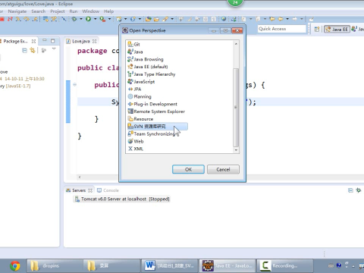Click the Quick Access search field
The width and height of the screenshot is (364, 273).
pyautogui.click(x=282, y=29)
